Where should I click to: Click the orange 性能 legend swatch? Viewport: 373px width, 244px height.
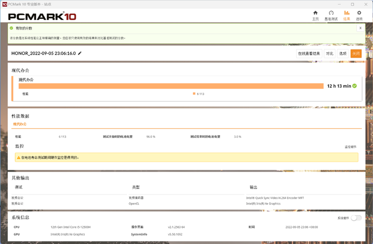click(194, 94)
